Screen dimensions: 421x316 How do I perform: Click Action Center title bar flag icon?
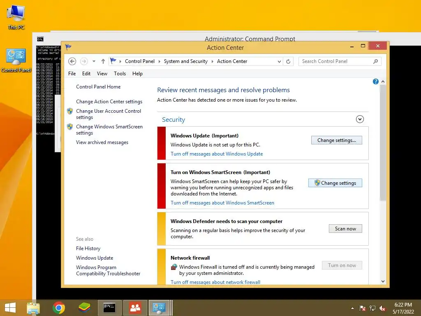coord(68,47)
